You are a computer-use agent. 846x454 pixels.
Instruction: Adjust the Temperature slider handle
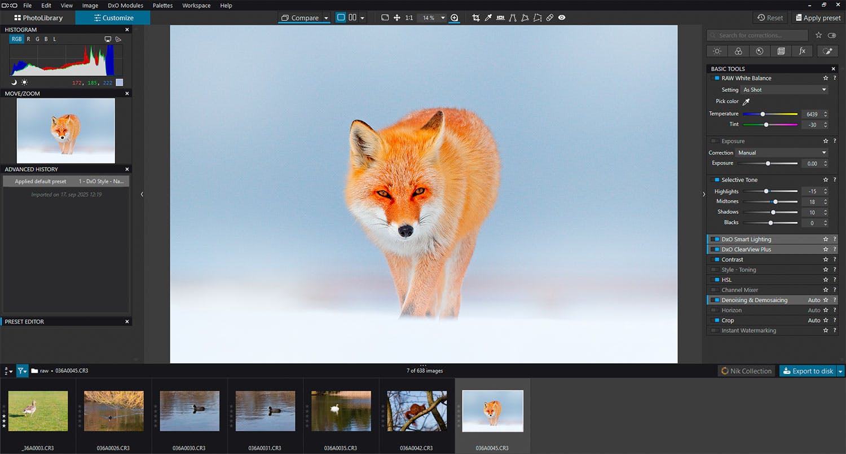(x=763, y=114)
